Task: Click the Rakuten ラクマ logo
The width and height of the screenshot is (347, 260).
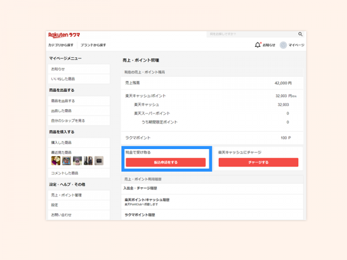Action: [64, 35]
